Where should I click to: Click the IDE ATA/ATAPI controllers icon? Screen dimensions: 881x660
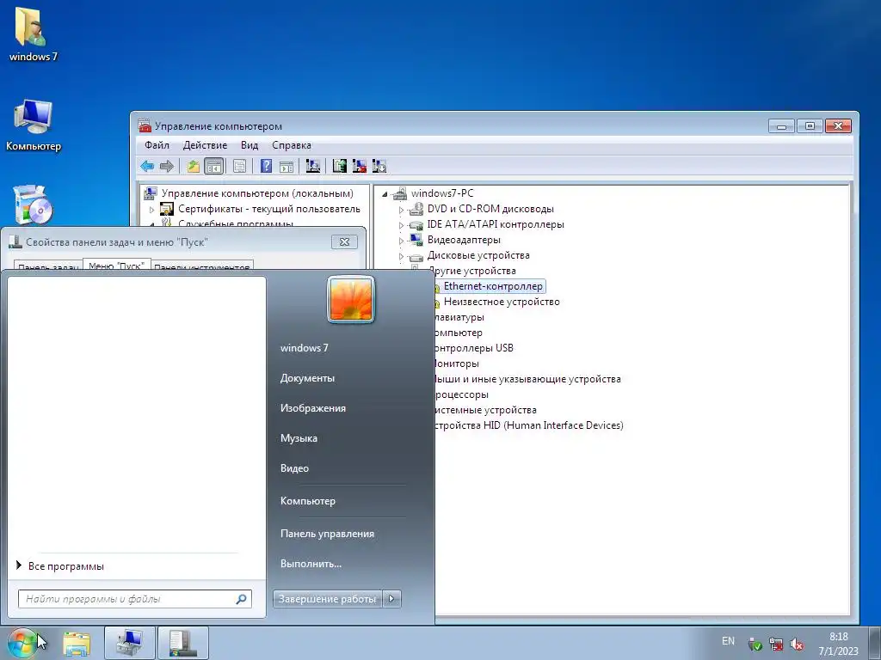pyautogui.click(x=416, y=224)
